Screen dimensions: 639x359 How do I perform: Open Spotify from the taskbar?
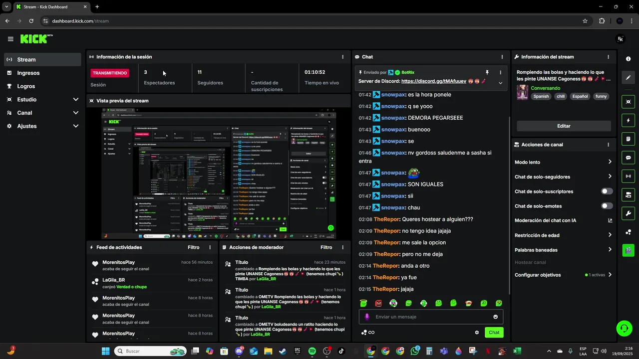click(312, 351)
